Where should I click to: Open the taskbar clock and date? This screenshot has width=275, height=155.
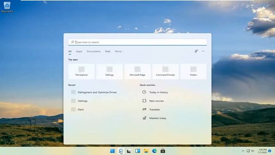[x=263, y=151]
